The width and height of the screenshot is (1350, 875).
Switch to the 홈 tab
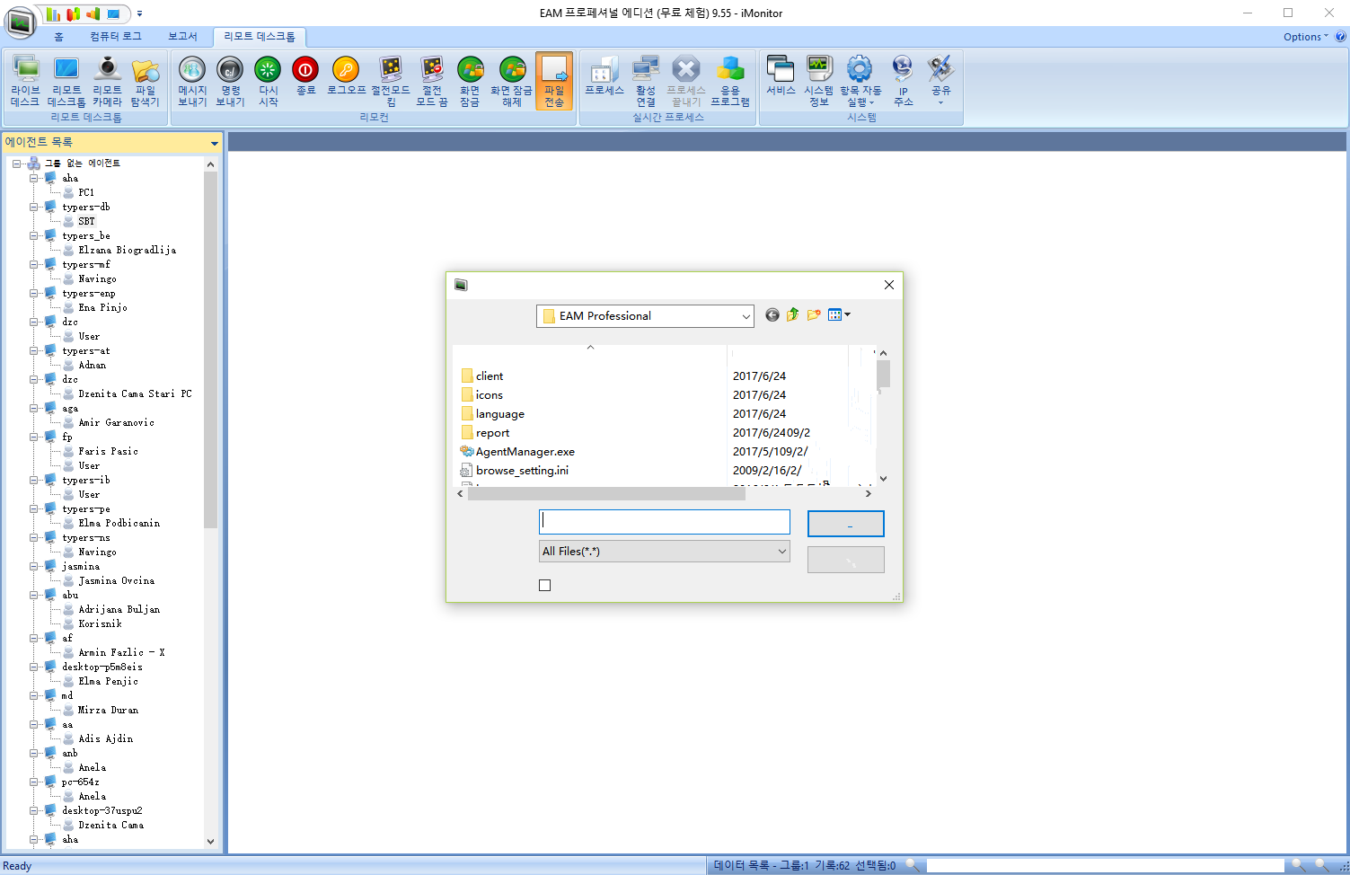tap(58, 37)
